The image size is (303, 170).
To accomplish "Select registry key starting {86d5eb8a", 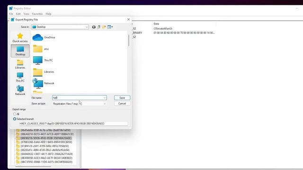I will point(45,130).
